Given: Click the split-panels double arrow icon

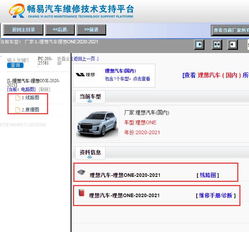Looking at the screenshot, I should [x=217, y=44].
